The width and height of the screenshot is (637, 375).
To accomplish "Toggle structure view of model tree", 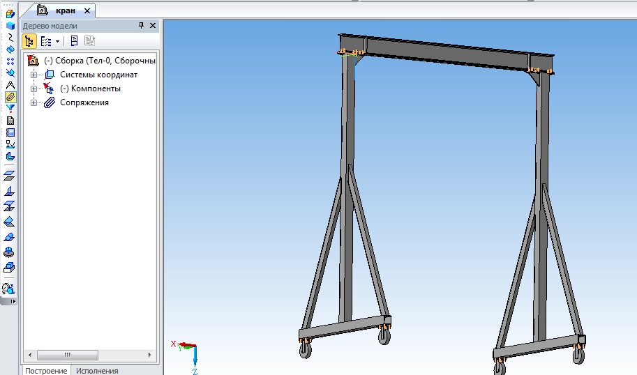I will pos(29,41).
